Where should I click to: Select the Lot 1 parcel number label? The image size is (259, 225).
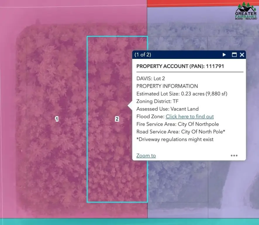coord(57,119)
